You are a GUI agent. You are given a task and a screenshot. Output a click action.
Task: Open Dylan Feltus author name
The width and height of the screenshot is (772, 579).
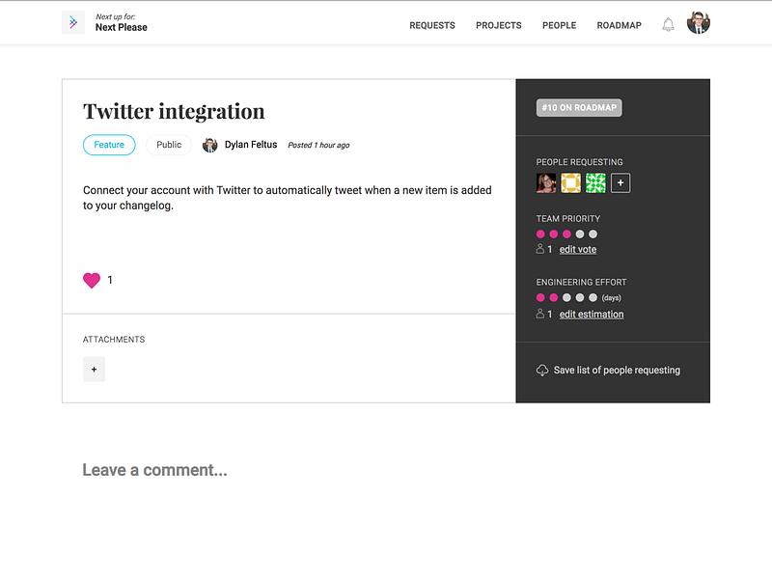coord(251,145)
